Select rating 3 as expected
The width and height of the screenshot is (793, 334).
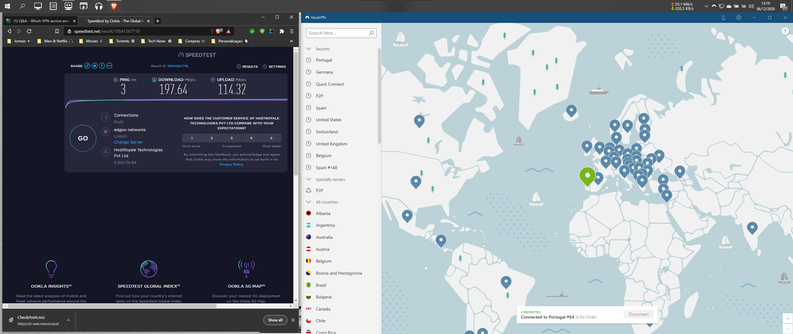[x=231, y=138]
